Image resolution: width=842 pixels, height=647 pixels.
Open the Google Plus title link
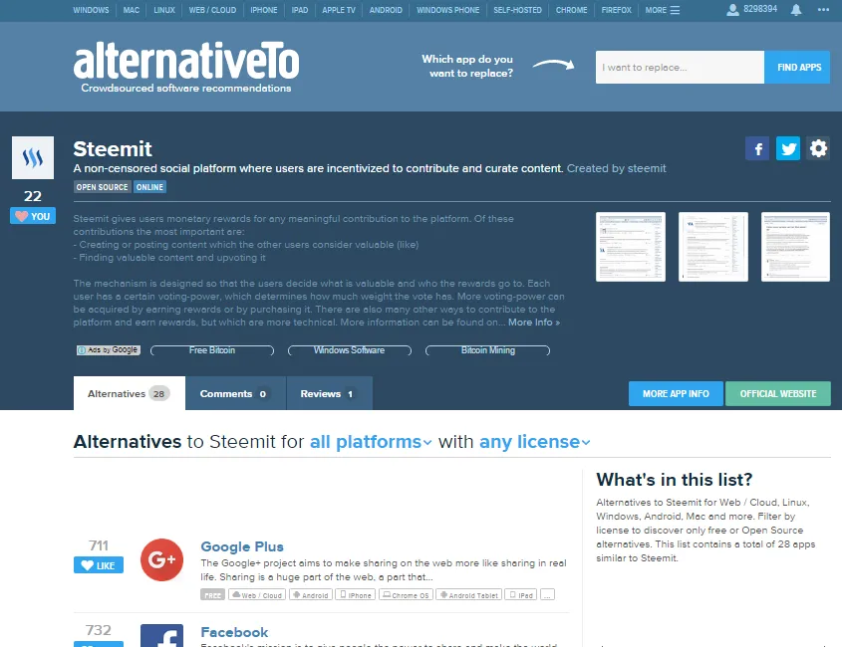click(x=242, y=546)
